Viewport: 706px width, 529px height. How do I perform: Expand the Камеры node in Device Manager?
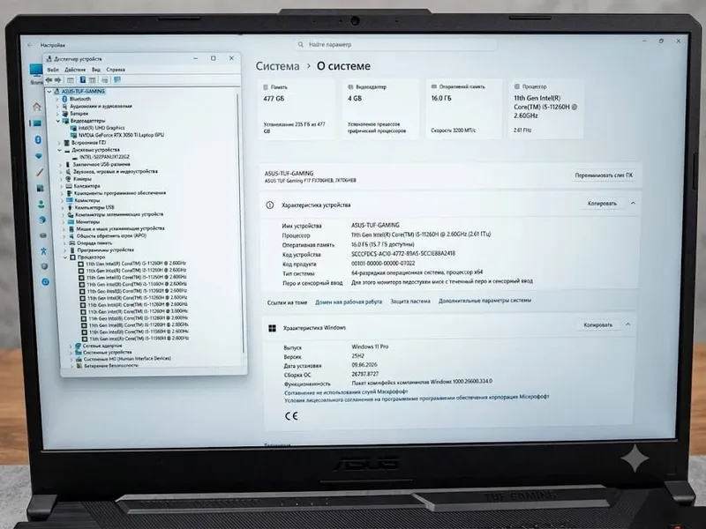coord(61,179)
